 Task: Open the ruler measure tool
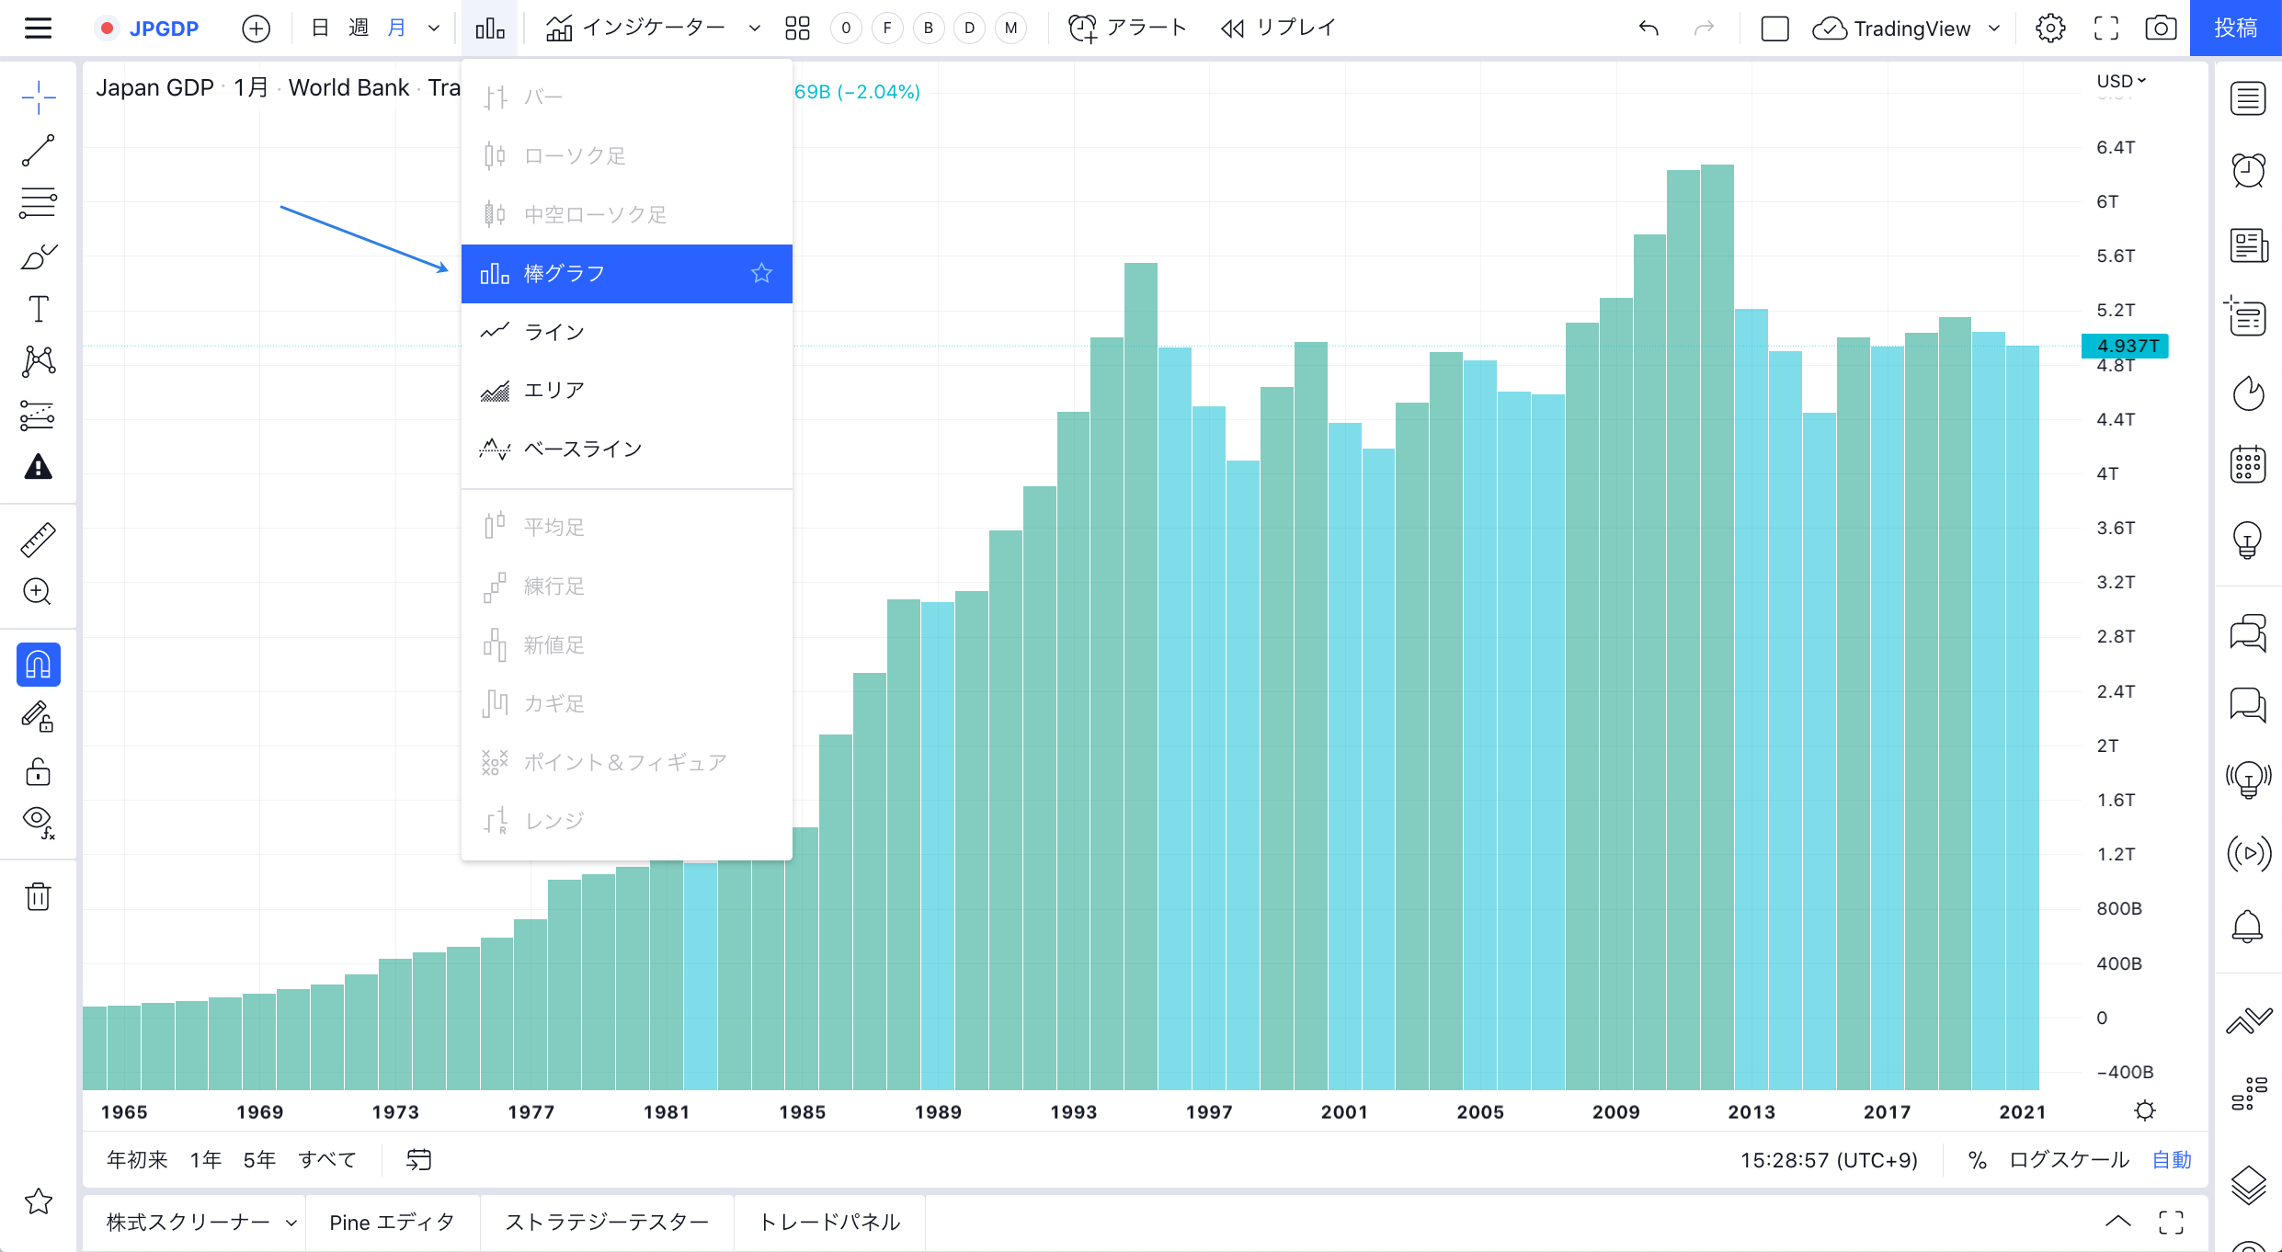38,540
